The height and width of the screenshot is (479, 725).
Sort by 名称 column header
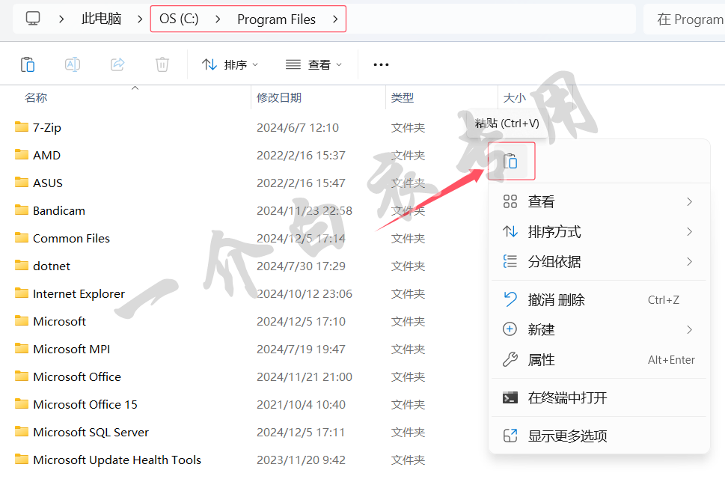coord(36,97)
